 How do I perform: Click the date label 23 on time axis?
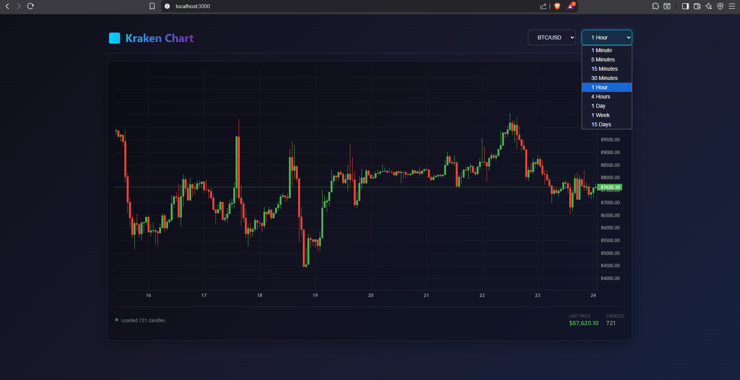538,295
